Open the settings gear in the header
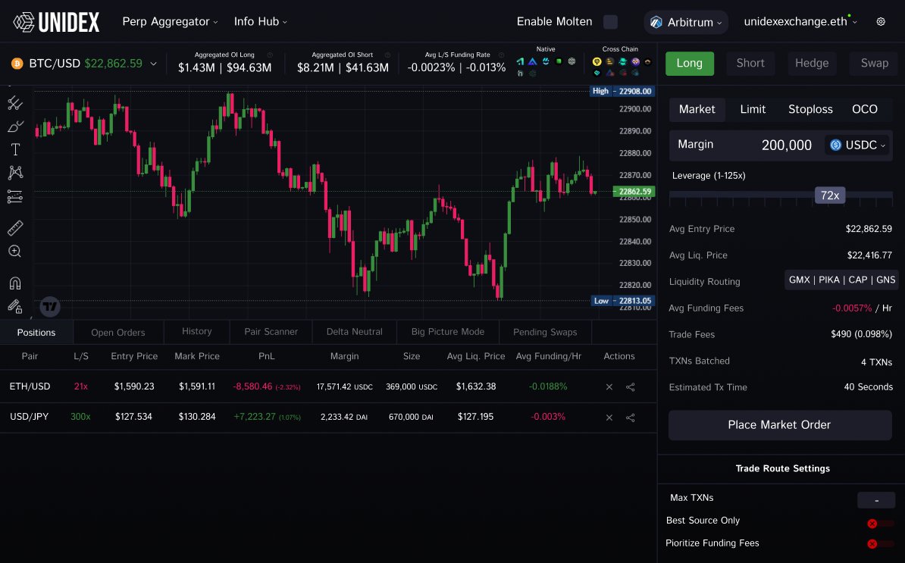 pos(881,22)
